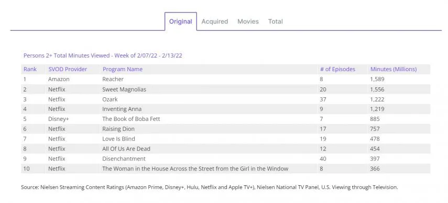This screenshot has width=448, height=203.
Task: Click All Of Us Are Dead entry
Action: (126, 149)
